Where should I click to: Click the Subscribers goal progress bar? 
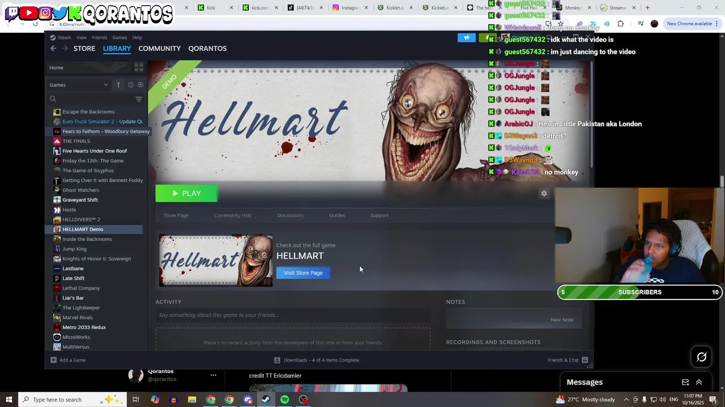point(640,292)
